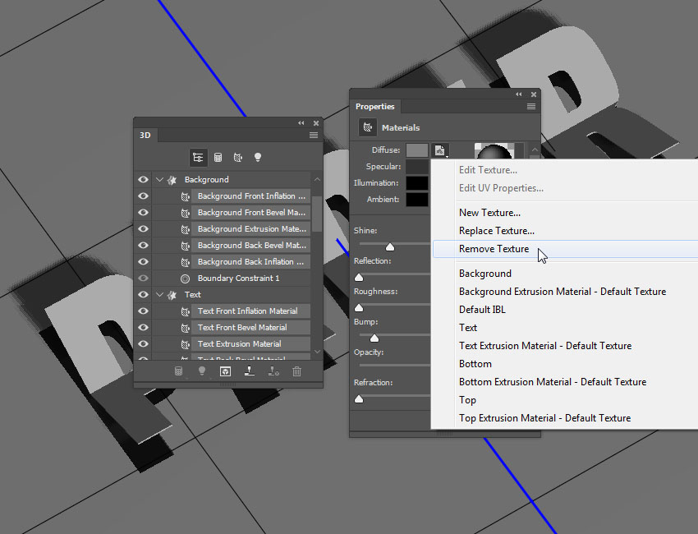This screenshot has width=698, height=534.
Task: Click the Materials icon in Properties header
Action: click(x=368, y=127)
